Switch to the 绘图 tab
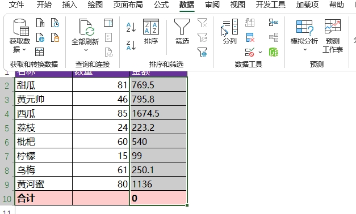This screenshot has height=214, width=356. pos(95,5)
